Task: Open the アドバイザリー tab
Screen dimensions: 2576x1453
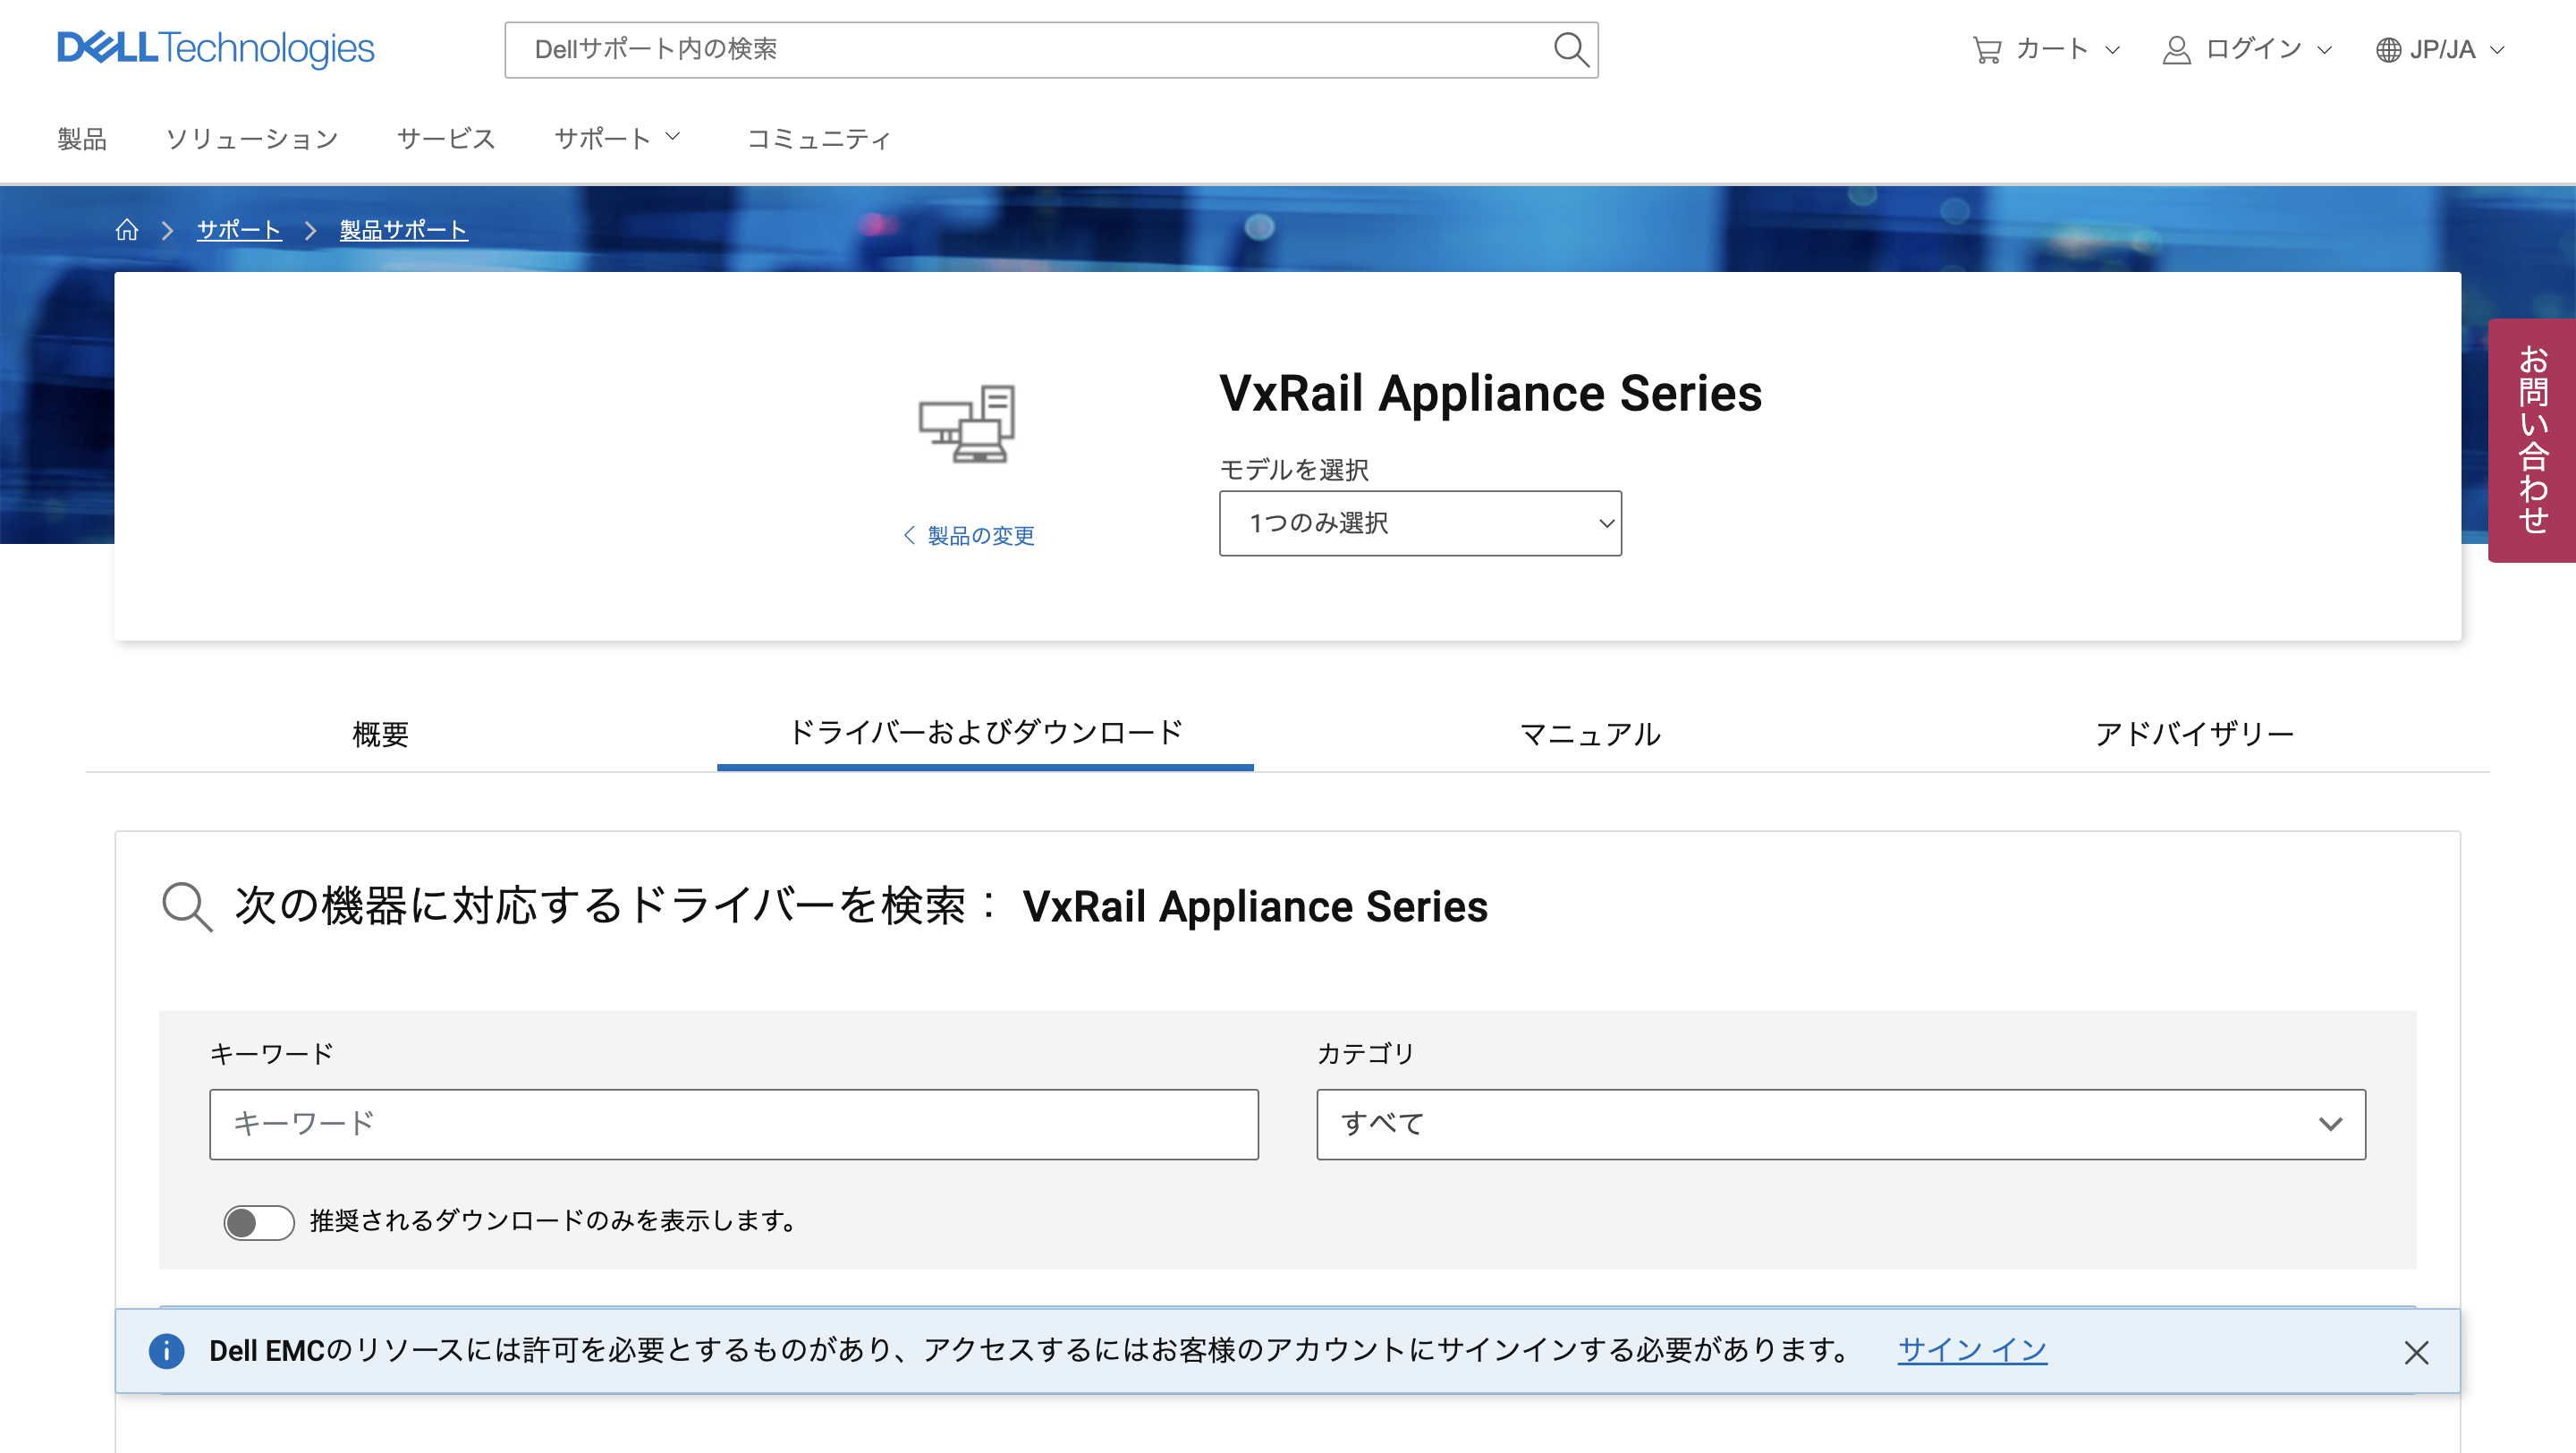Action: click(2194, 734)
